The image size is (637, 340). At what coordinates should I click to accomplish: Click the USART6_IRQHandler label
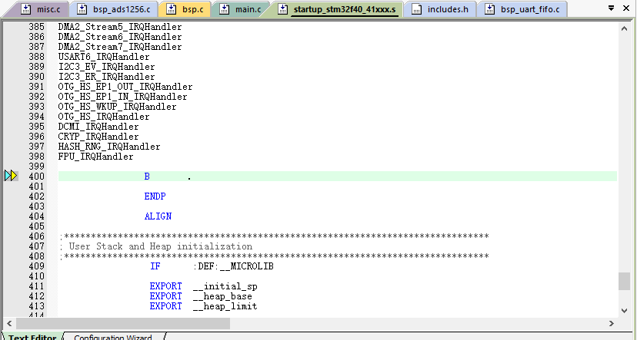point(104,57)
